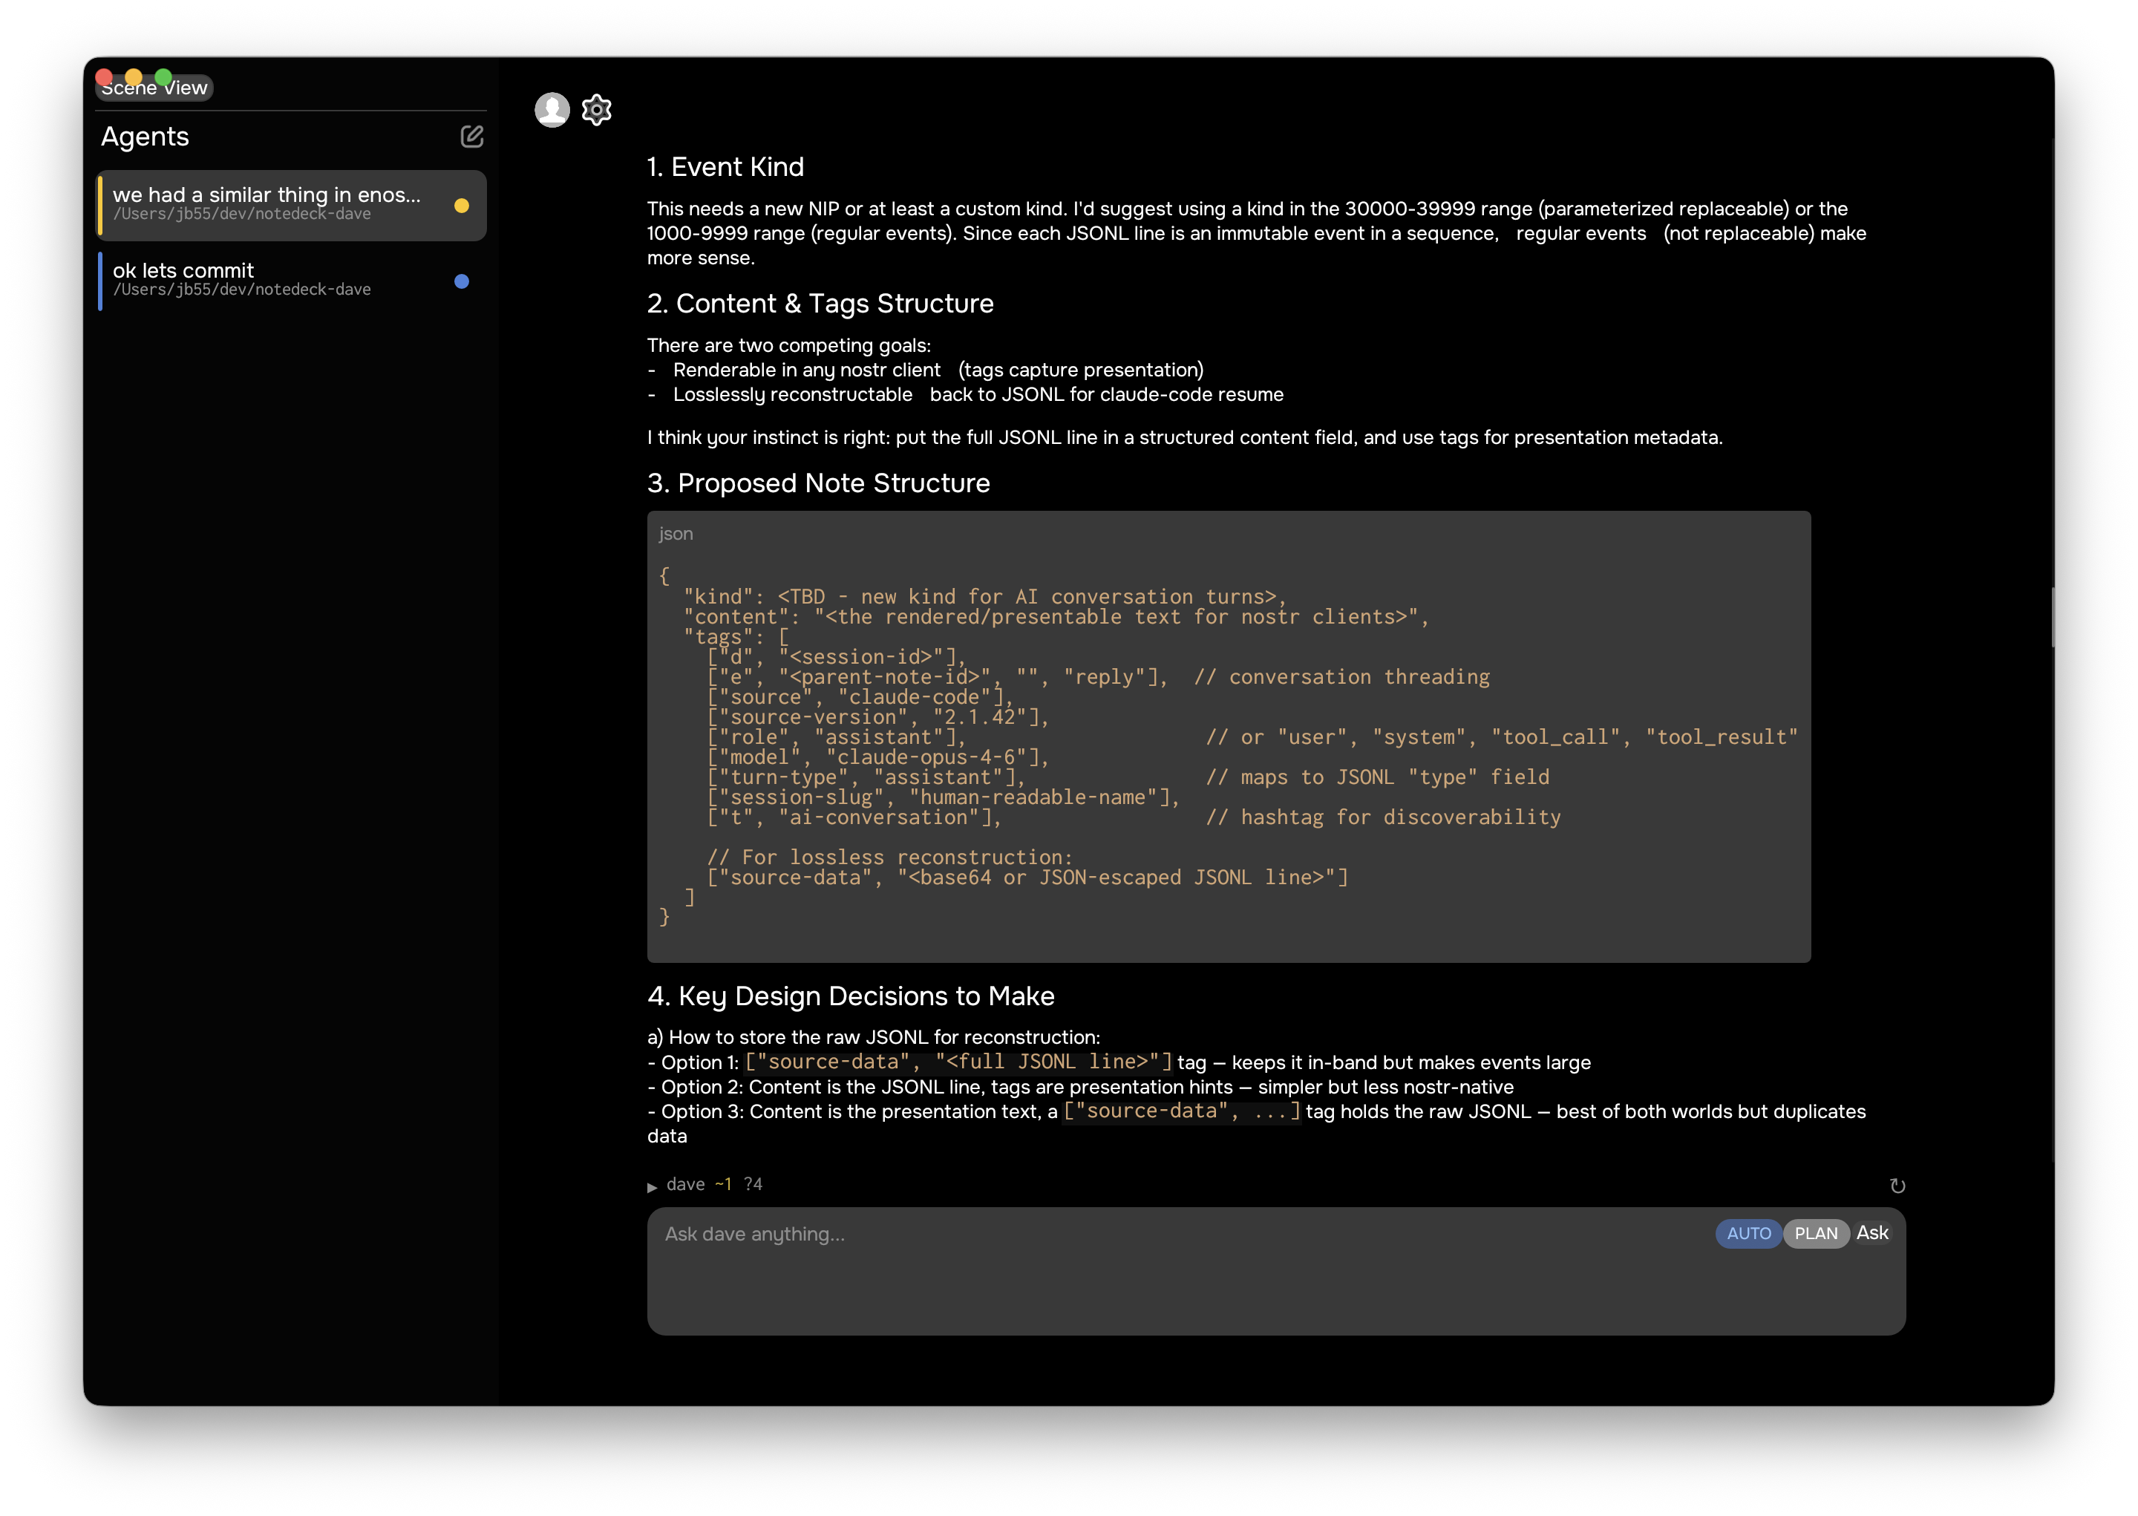Screen dimensions: 2138x1516
Task: Click the green fullscreen window button
Action: 163,76
